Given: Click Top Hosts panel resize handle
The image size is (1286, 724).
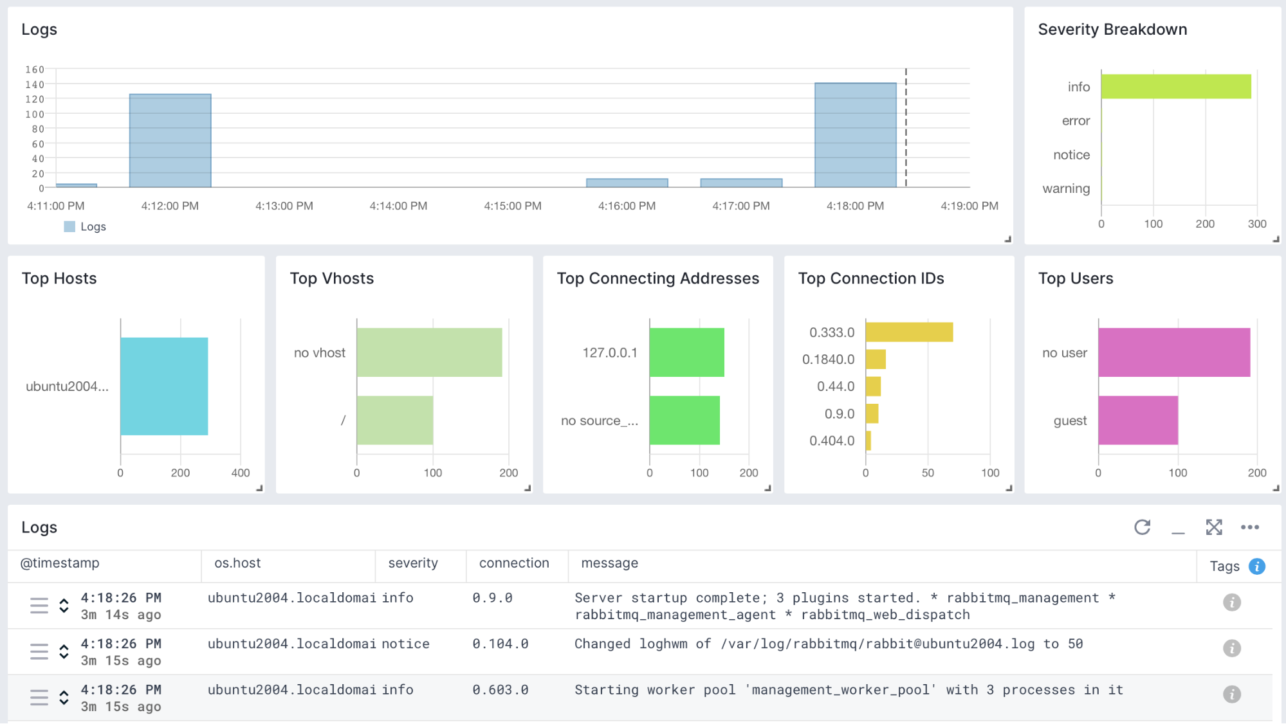Looking at the screenshot, I should (259, 488).
